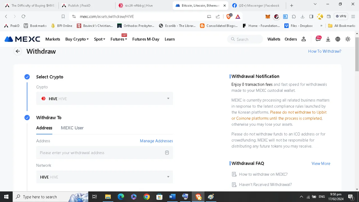Switch to the Publish | PeakD tab

(x=87, y=5)
